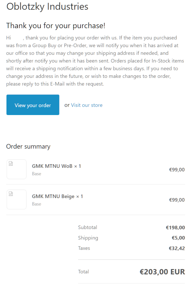This screenshot has width=196, height=288.
Task: Open the Visit our store link
Action: [x=87, y=105]
